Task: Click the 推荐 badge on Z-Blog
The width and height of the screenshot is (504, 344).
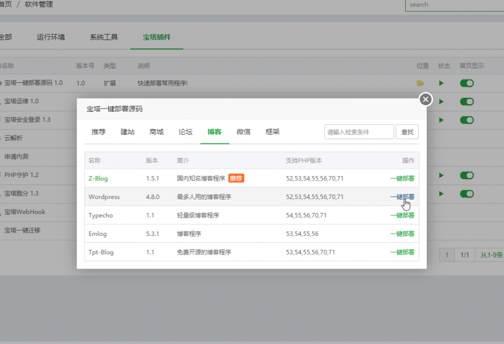Action: coord(236,178)
